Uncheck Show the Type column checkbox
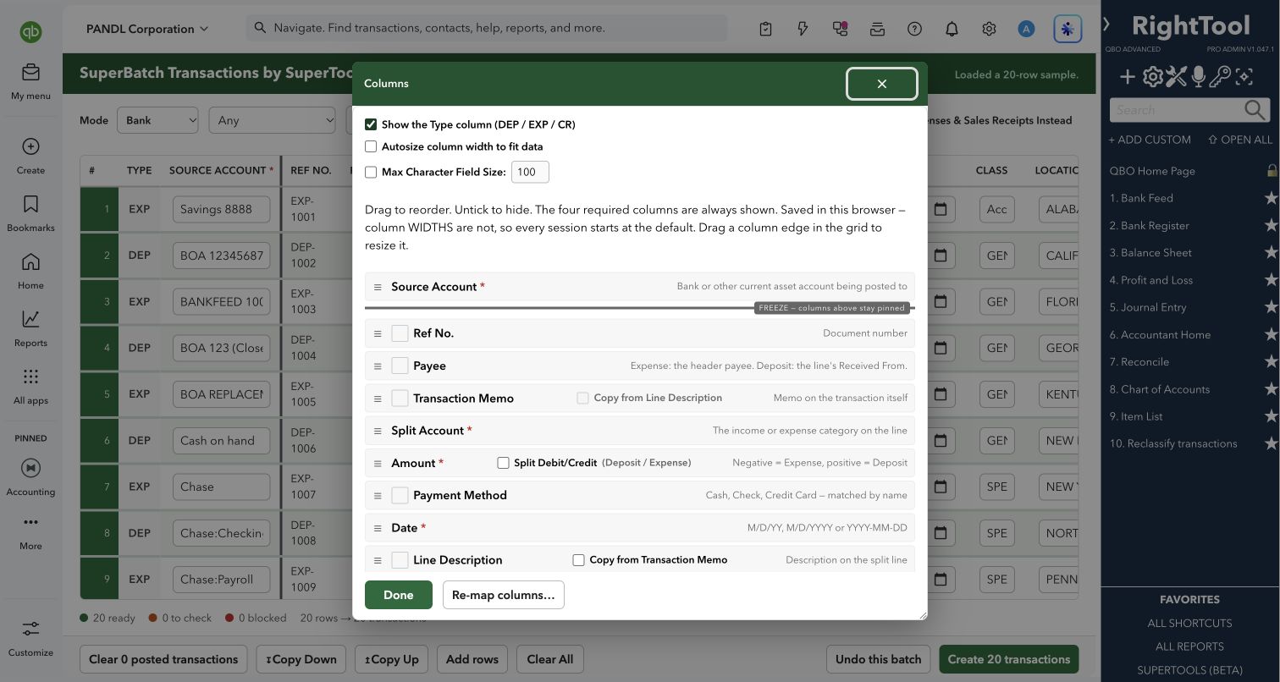Viewport: 1280px width, 682px height. (371, 124)
